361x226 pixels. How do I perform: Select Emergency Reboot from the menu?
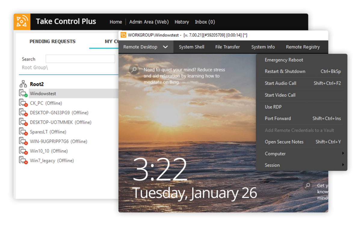click(x=284, y=60)
